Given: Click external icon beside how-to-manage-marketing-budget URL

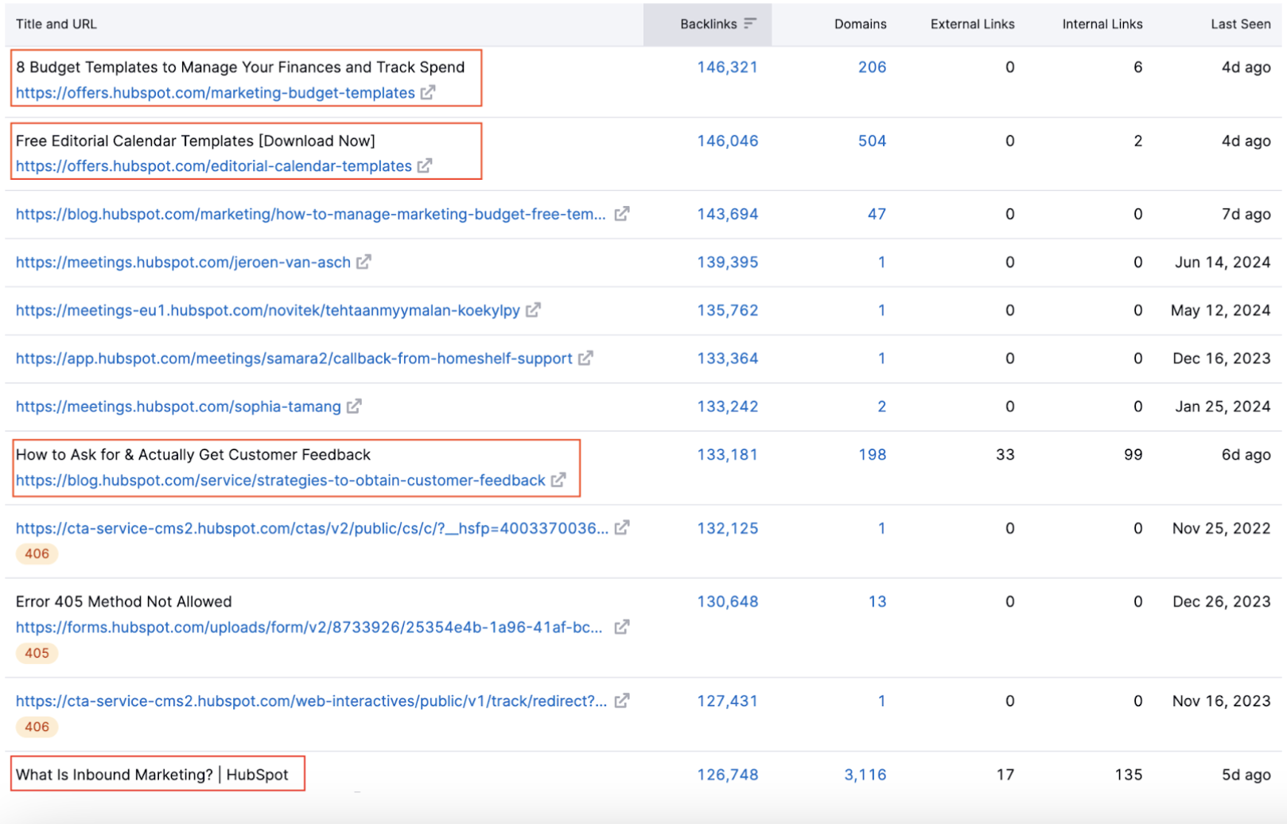Looking at the screenshot, I should [622, 213].
